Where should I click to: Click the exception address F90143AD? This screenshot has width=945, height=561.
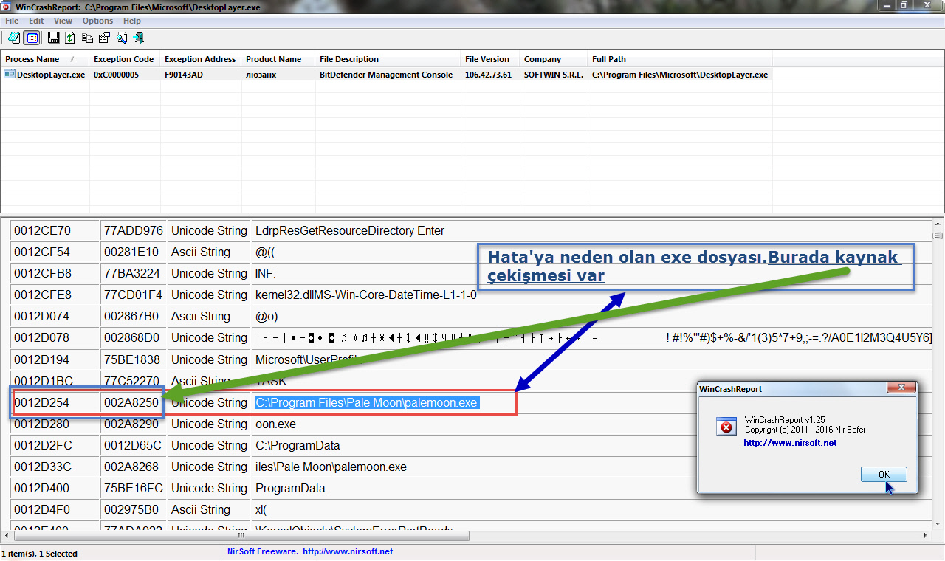tap(184, 75)
